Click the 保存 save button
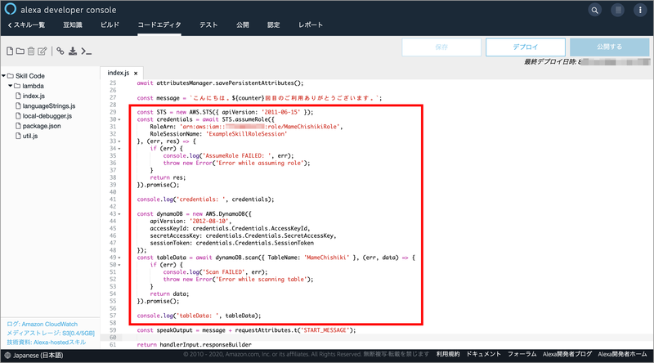 pos(441,47)
